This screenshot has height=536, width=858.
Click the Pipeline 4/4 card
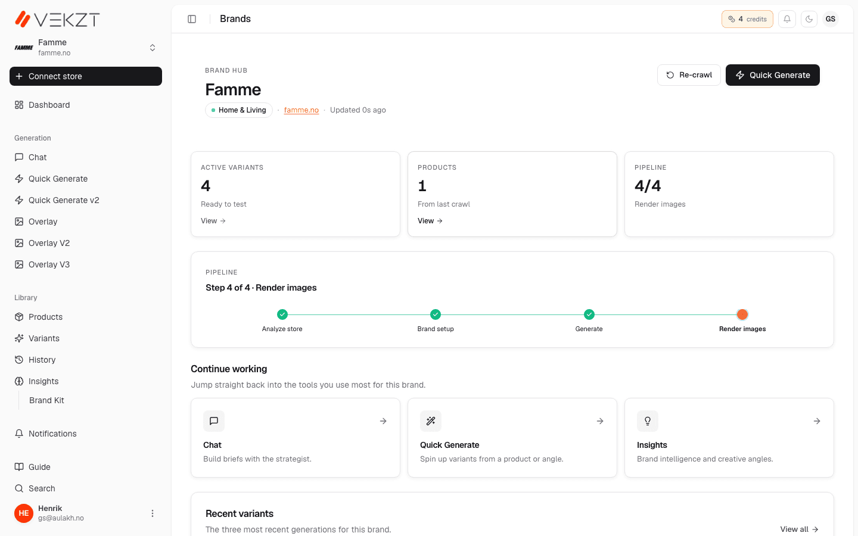729,194
